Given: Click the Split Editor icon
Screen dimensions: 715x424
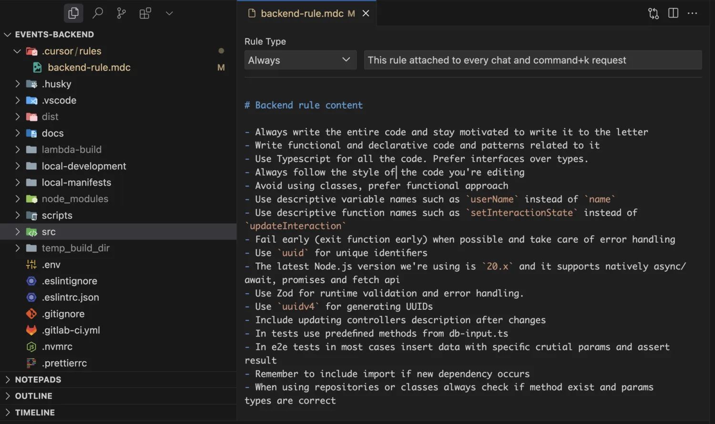Looking at the screenshot, I should tap(673, 13).
